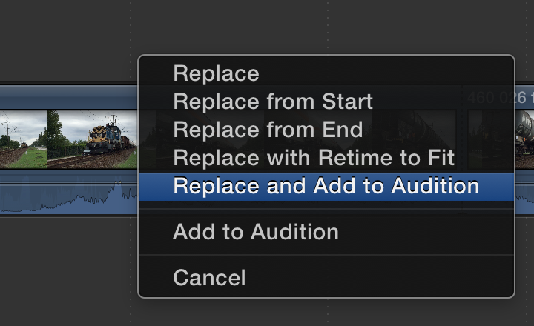
Task: Select the tanker wagon thumbnail at right edge
Action: (x=525, y=139)
